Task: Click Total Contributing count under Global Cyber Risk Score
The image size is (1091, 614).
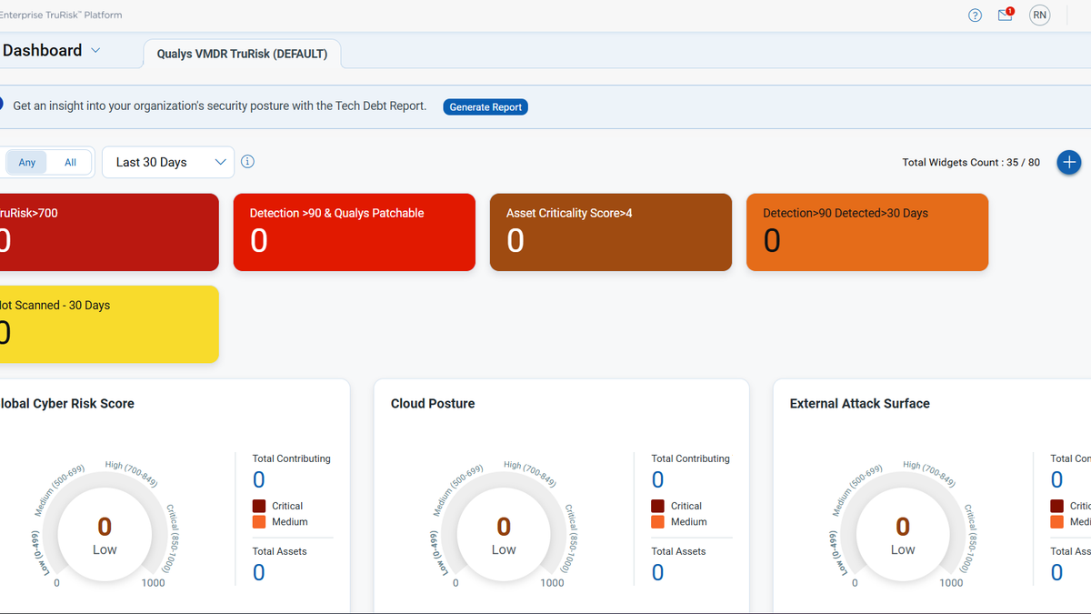Action: [258, 479]
